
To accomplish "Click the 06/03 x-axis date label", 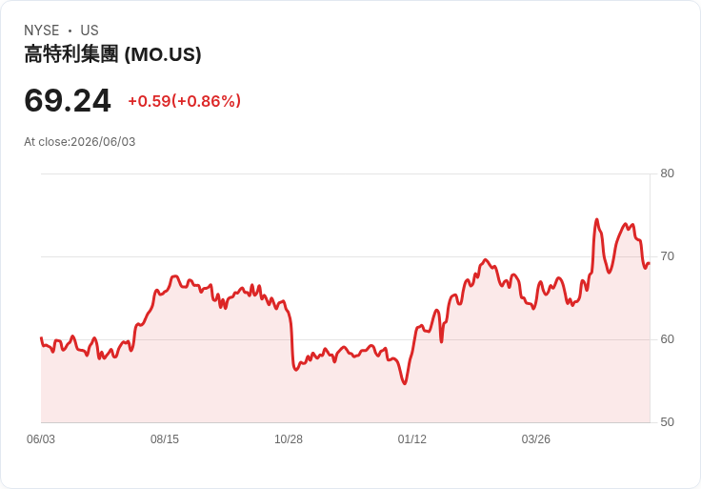I will [41, 438].
